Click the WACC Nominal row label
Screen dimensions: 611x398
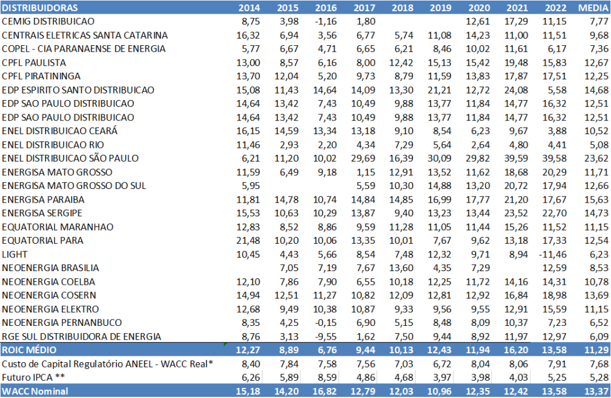(35, 391)
